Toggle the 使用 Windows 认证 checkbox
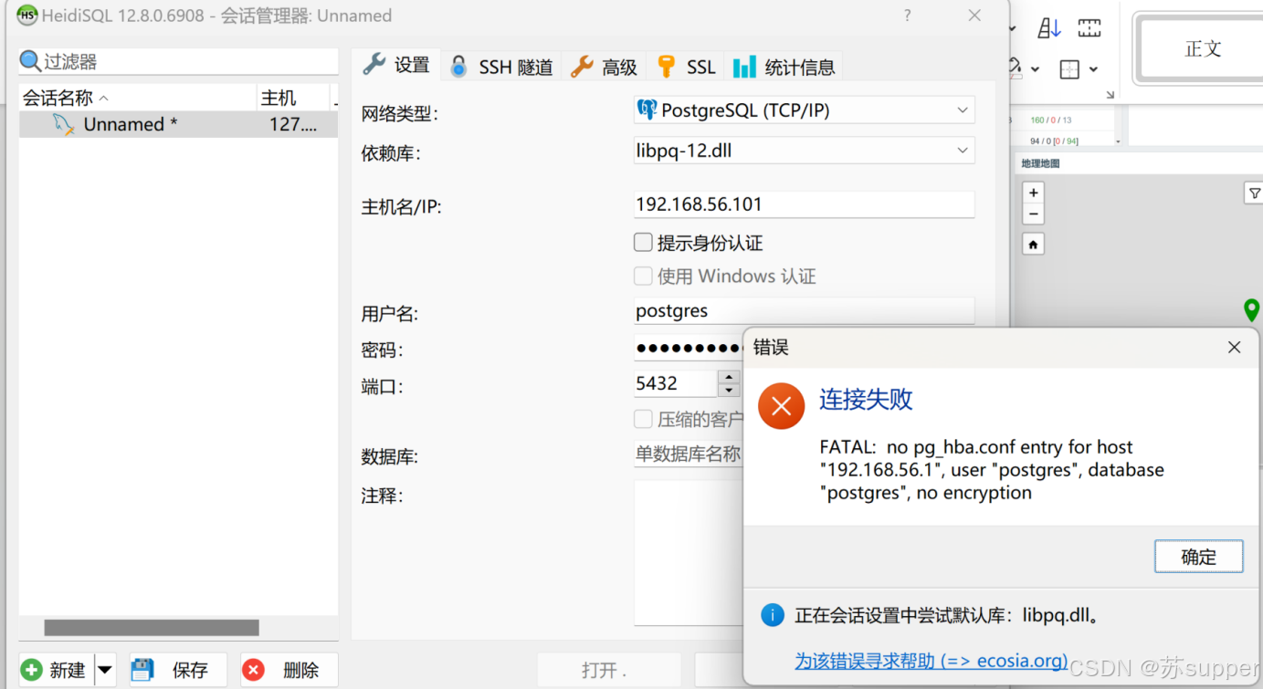This screenshot has width=1263, height=689. [643, 276]
